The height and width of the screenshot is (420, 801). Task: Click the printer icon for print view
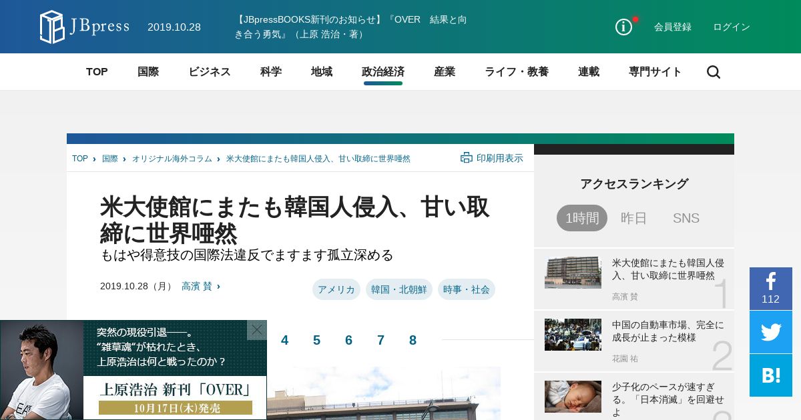(x=467, y=158)
